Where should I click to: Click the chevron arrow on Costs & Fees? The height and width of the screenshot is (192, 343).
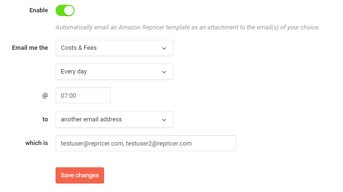164,48
